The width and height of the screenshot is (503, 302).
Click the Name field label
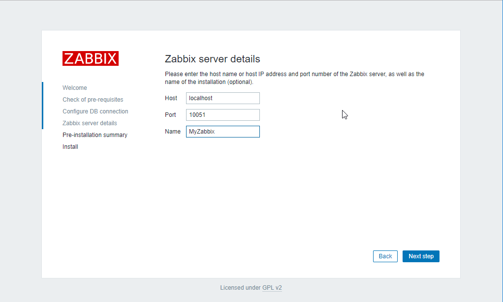tap(173, 132)
